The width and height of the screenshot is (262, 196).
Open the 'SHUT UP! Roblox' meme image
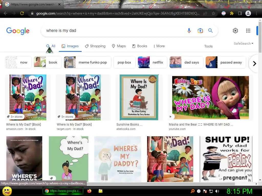pyautogui.click(x=226, y=159)
